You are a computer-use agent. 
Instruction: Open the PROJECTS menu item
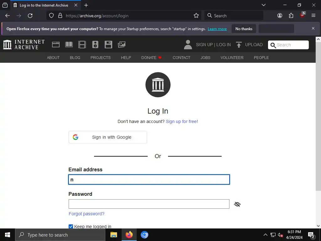point(101,58)
